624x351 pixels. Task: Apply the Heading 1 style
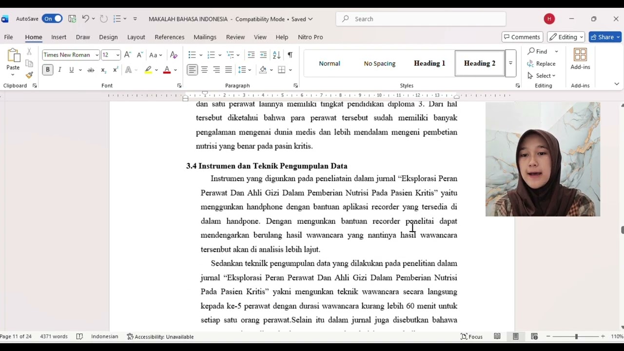tap(429, 63)
